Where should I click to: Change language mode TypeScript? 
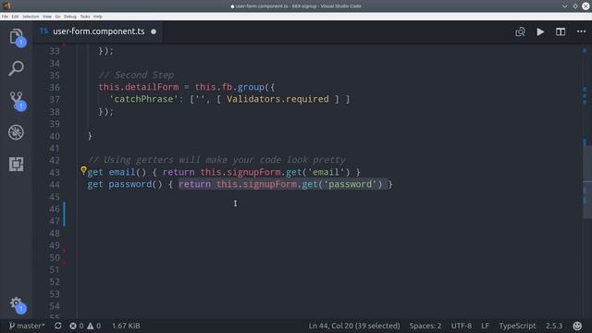(x=517, y=326)
